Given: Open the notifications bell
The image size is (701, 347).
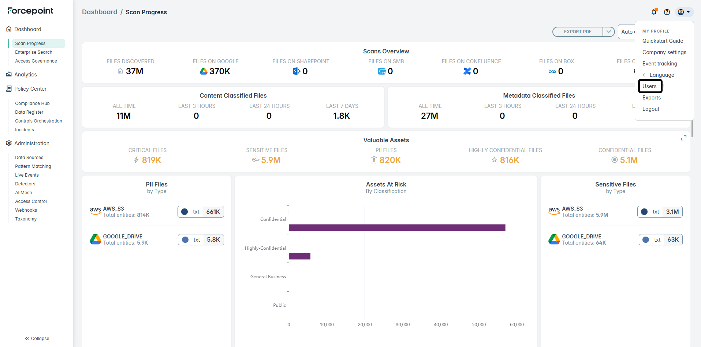Looking at the screenshot, I should (x=654, y=12).
